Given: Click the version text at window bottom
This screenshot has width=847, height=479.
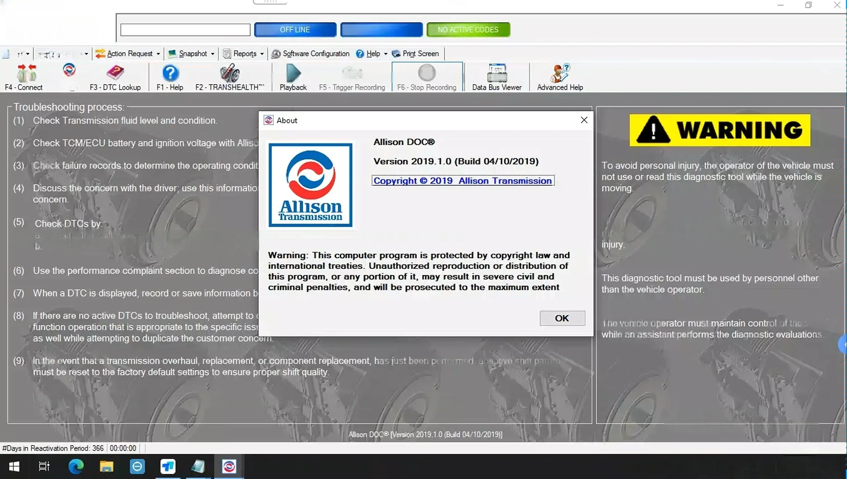Looking at the screenshot, I should [x=425, y=434].
